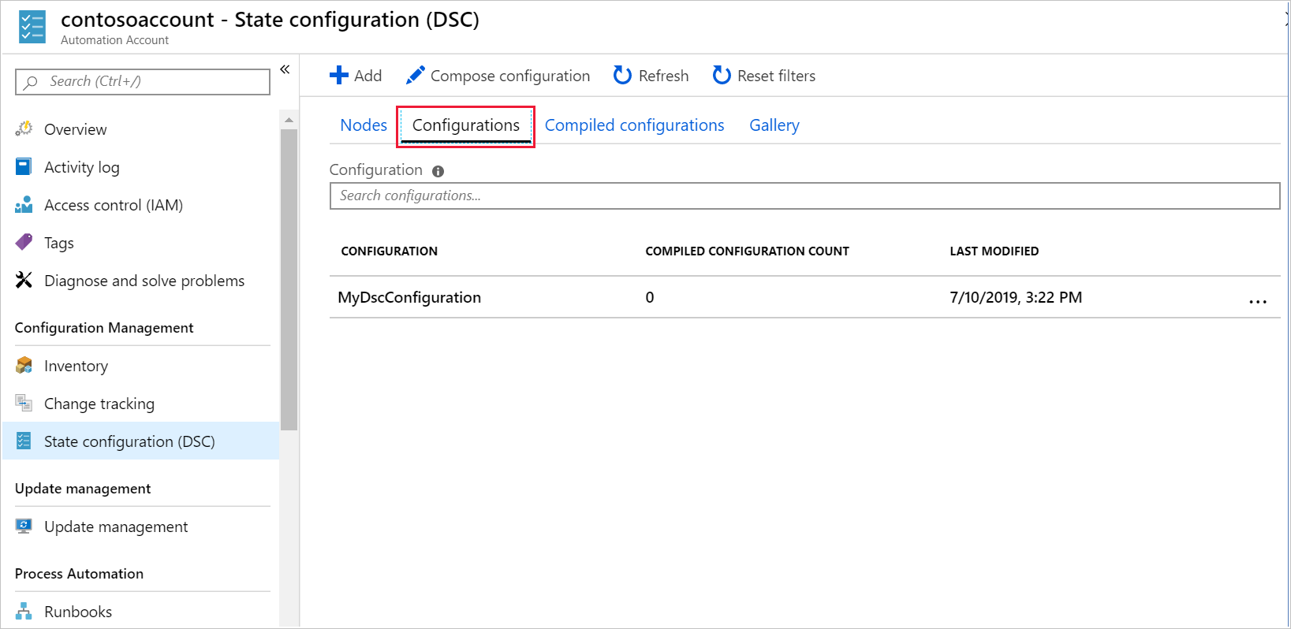Switch to the Nodes tab

[364, 125]
